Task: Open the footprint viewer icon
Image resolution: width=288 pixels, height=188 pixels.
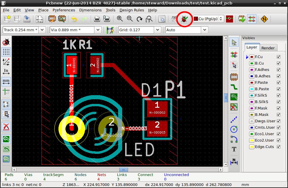Action: [x=62, y=19]
